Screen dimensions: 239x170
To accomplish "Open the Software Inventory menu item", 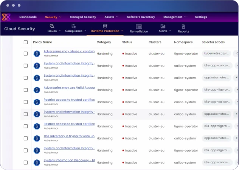I will tap(141, 17).
